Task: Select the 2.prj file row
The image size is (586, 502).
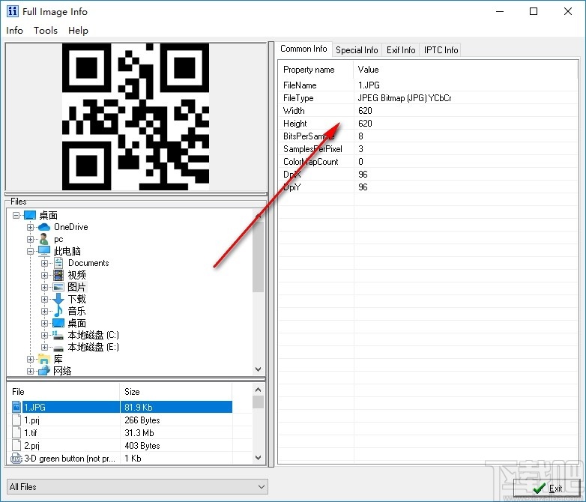Action: pyautogui.click(x=121, y=445)
